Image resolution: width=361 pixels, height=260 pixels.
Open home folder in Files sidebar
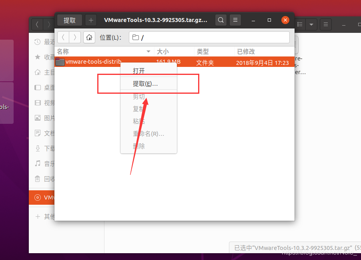tap(42, 73)
